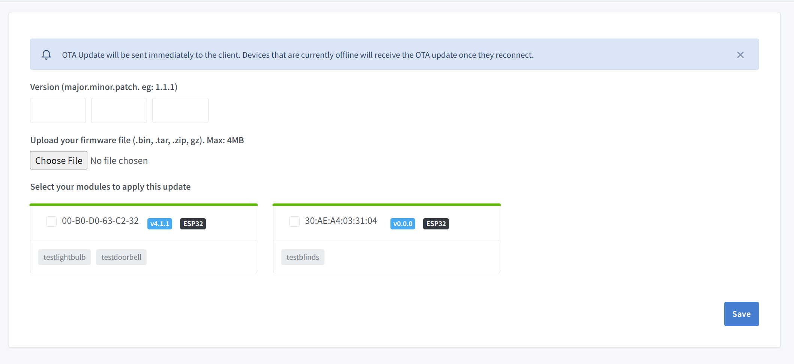
Task: Click the OTA update alert message text
Action: click(x=297, y=55)
